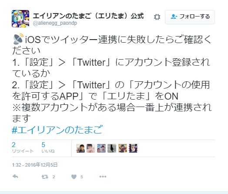
Task: View the 2 リツイート count
Action: (x=23, y=147)
